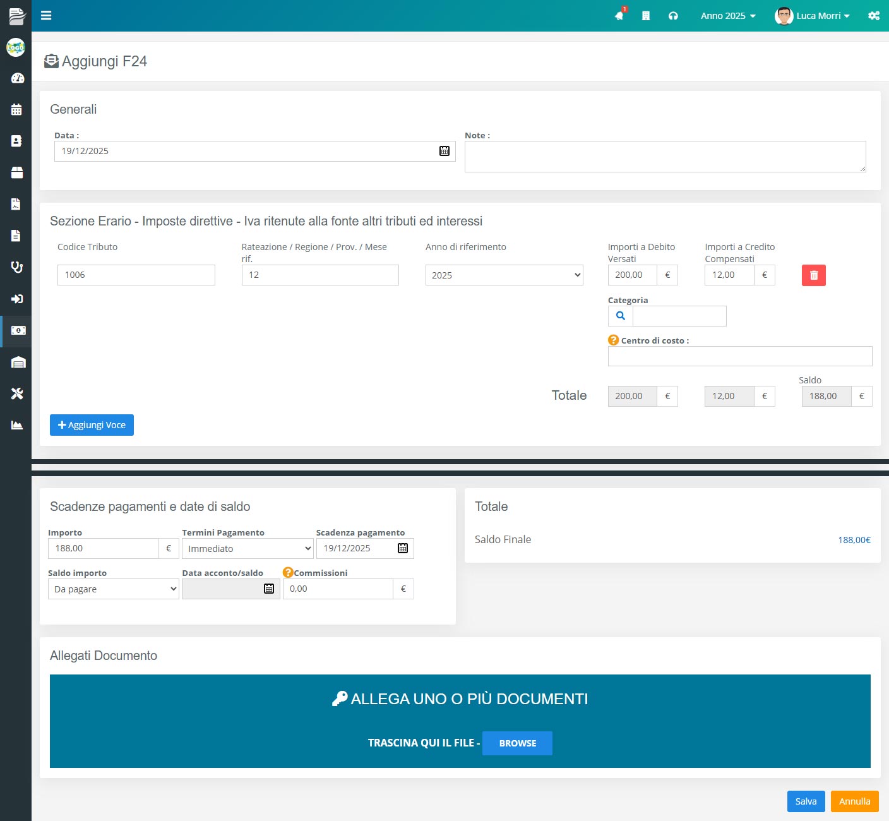Click the Salva button
The height and width of the screenshot is (821, 889).
806,801
